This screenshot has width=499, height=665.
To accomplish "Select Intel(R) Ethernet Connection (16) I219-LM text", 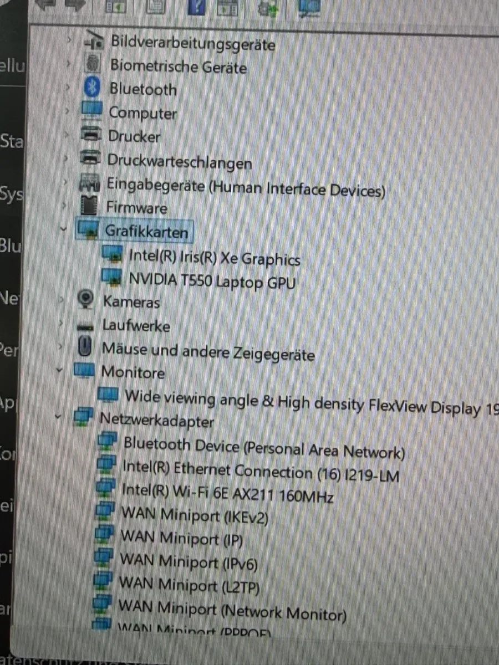I will (261, 472).
